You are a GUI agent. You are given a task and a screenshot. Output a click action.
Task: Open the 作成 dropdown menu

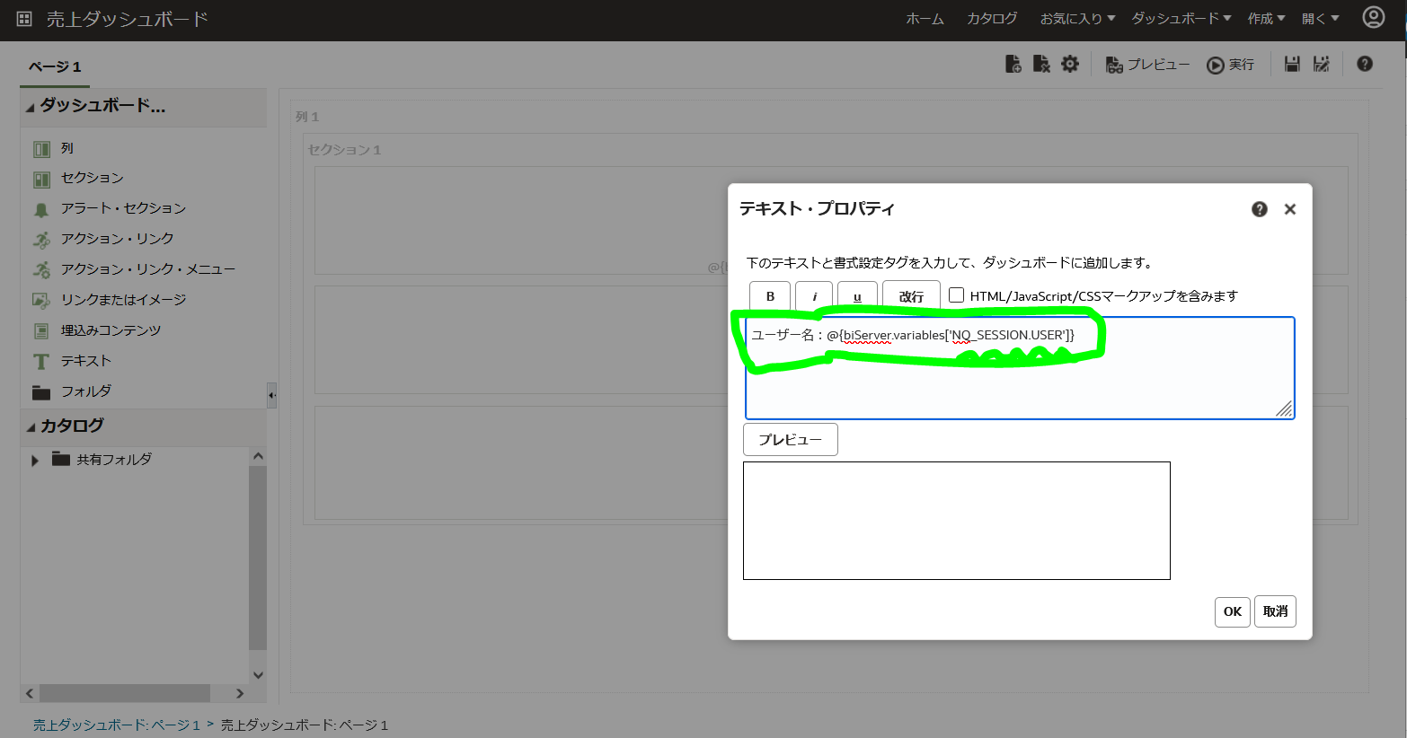(1266, 19)
